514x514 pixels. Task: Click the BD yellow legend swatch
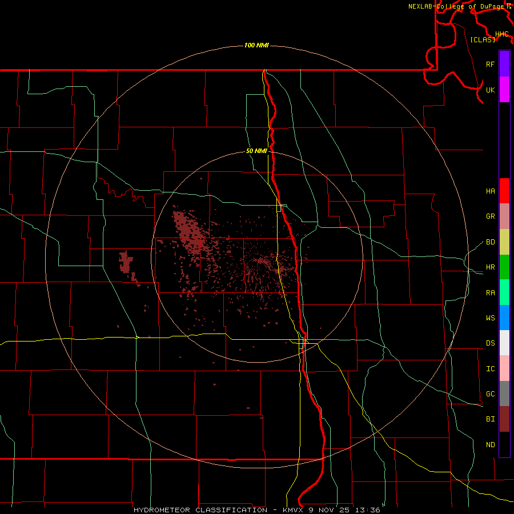pos(504,242)
